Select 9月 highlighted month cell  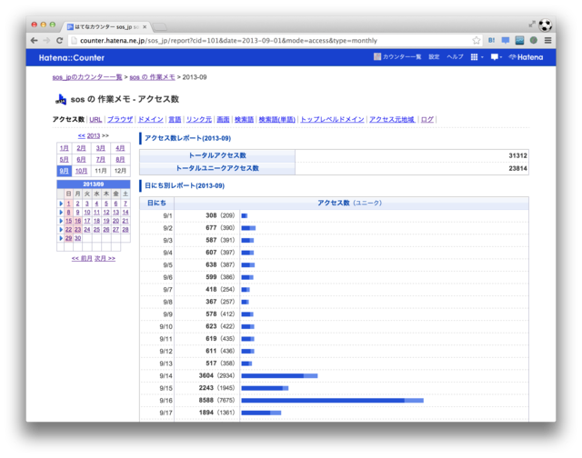65,171
